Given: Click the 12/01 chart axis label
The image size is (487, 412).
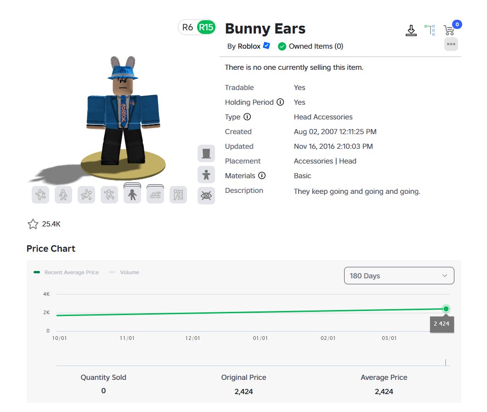Looking at the screenshot, I should [193, 338].
